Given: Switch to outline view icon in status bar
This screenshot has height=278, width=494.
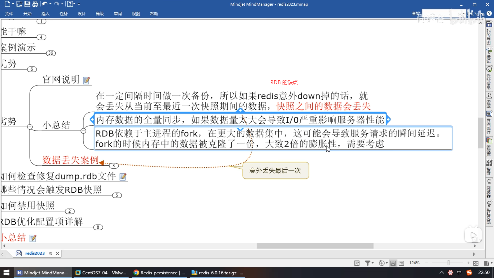Looking at the screenshot, I should coord(401,263).
